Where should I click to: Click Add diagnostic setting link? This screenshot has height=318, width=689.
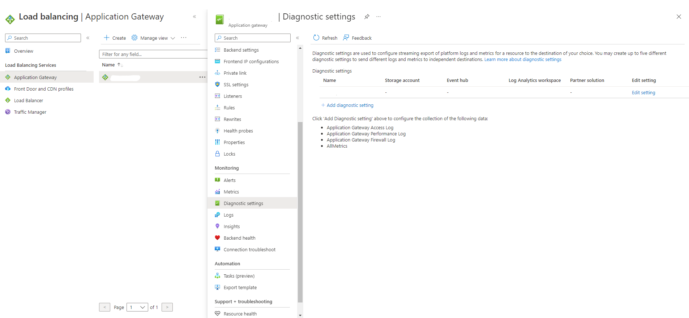350,105
